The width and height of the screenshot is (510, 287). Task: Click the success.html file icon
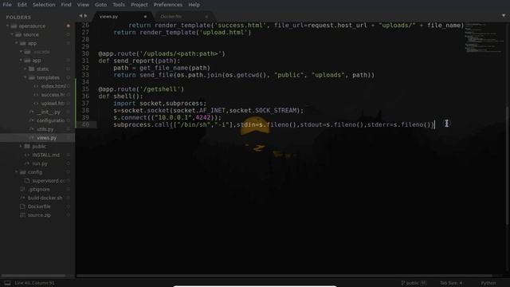point(36,95)
